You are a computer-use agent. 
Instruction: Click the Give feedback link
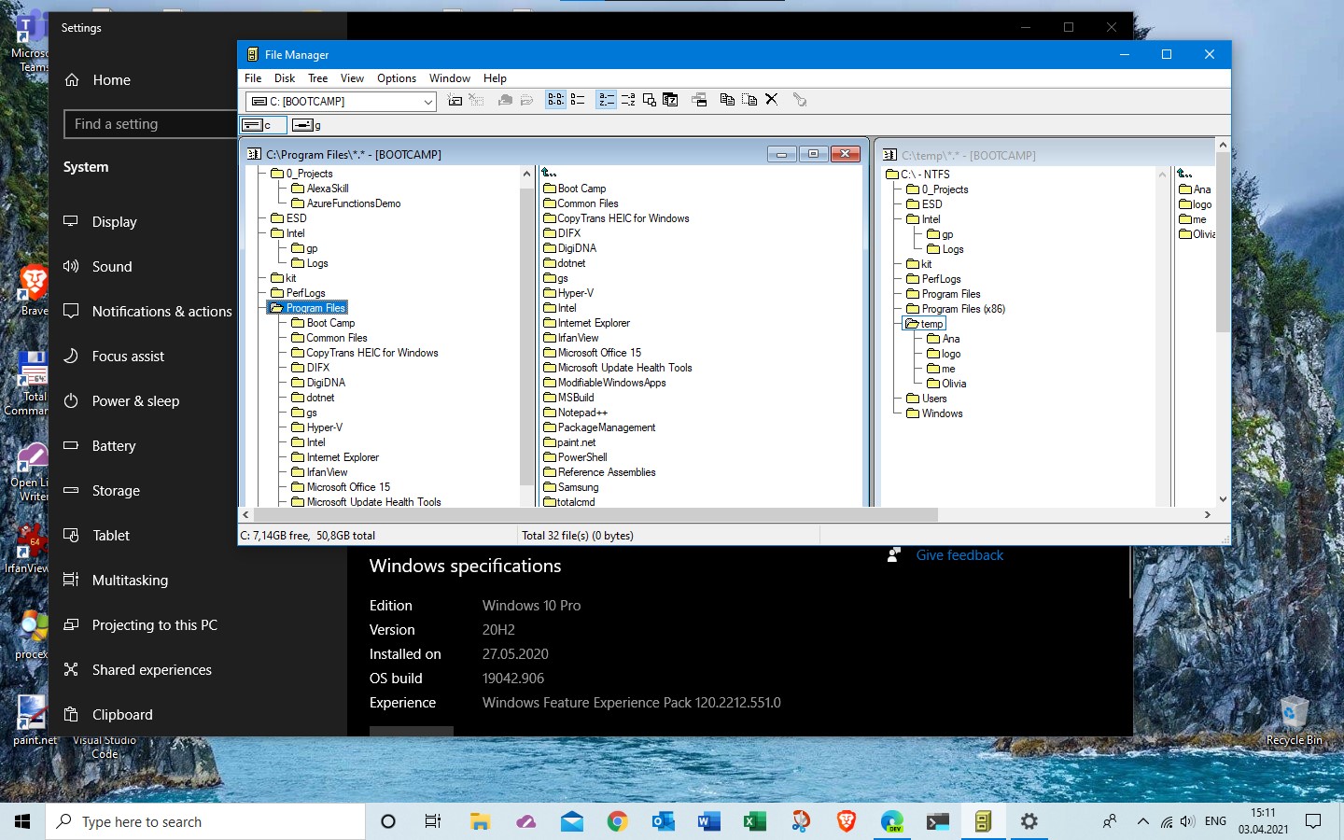point(959,554)
